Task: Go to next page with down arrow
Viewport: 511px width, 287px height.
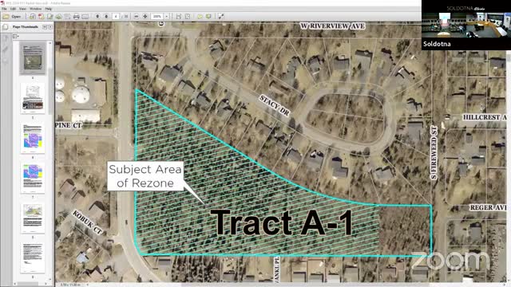Action: tap(106, 16)
